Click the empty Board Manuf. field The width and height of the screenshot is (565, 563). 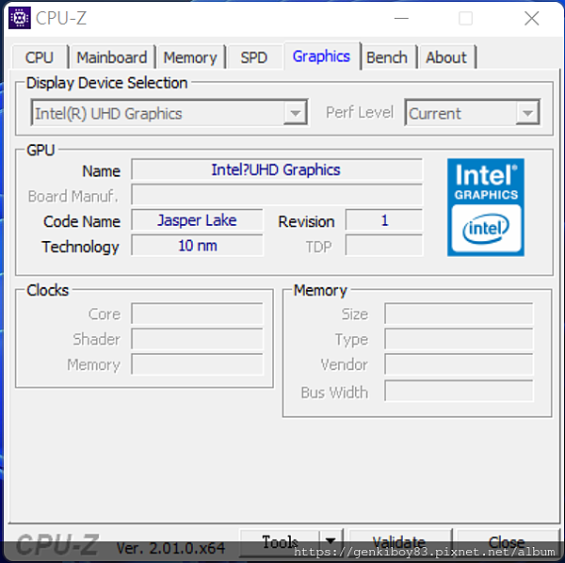[x=277, y=195]
